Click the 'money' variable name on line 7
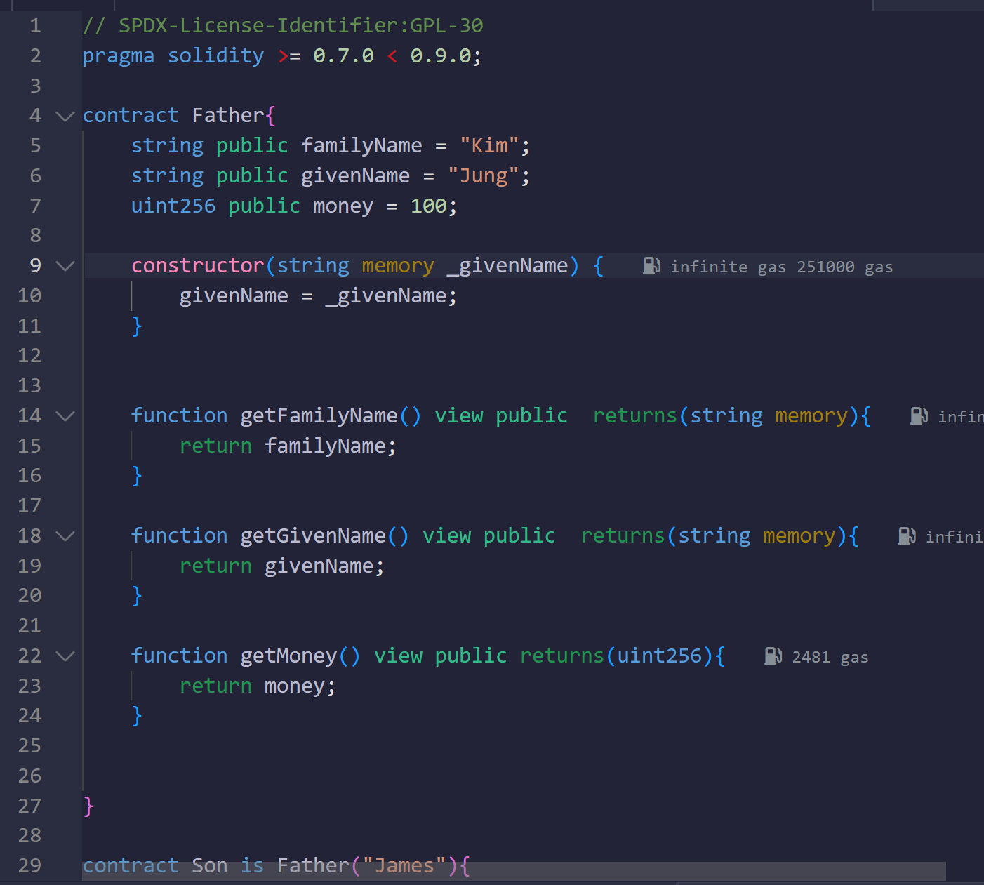This screenshot has height=885, width=984. click(x=343, y=206)
